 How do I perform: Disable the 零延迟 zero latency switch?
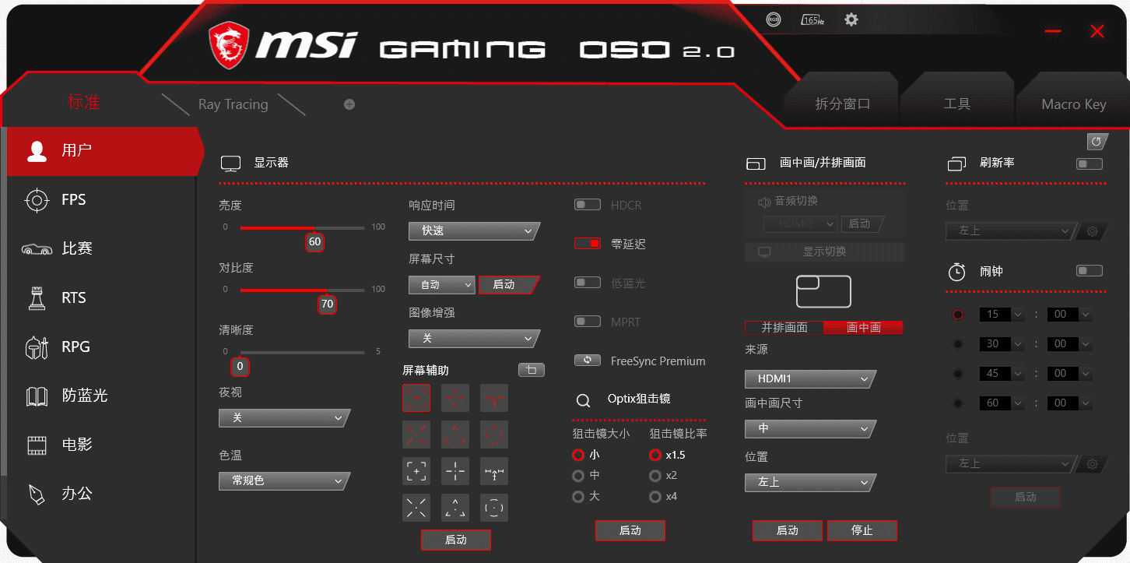pos(588,244)
